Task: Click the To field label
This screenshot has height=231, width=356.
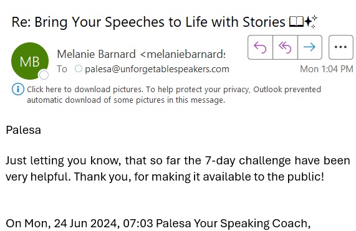Action: (x=62, y=69)
